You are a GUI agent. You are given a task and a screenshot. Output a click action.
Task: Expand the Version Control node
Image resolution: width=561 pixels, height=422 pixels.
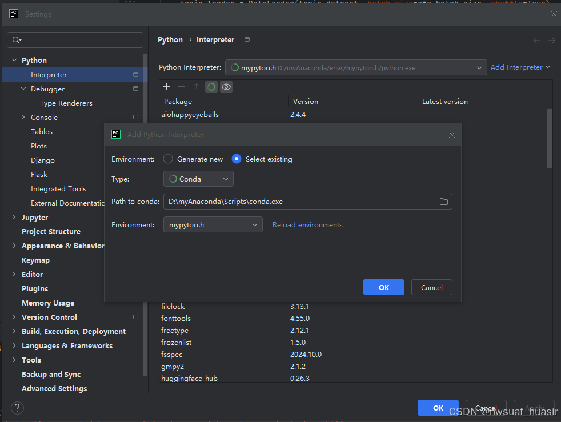pos(14,317)
